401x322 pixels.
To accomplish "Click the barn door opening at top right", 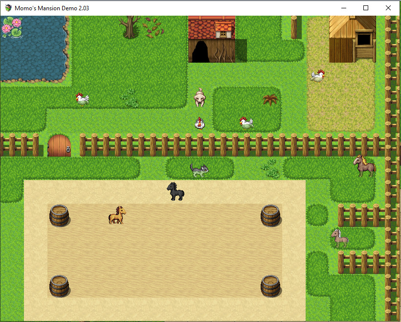I will pyautogui.click(x=362, y=39).
